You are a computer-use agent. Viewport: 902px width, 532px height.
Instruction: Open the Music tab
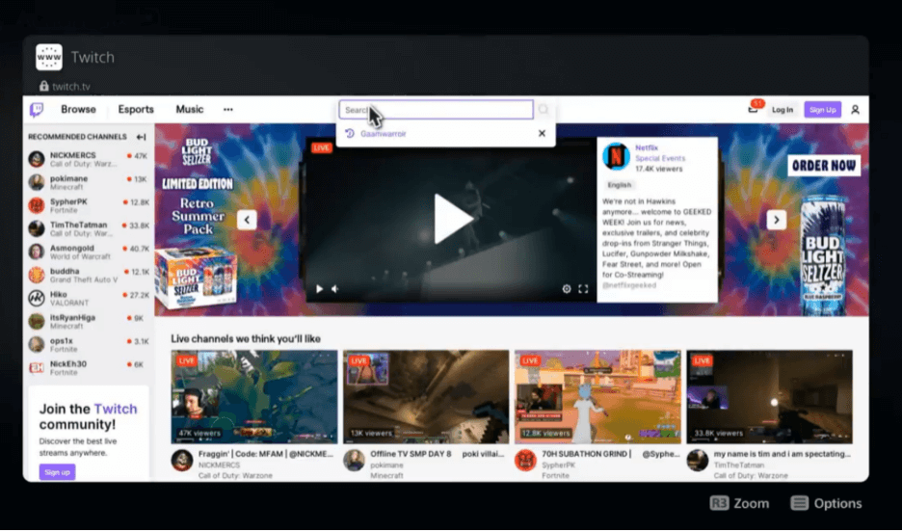pyautogui.click(x=189, y=109)
